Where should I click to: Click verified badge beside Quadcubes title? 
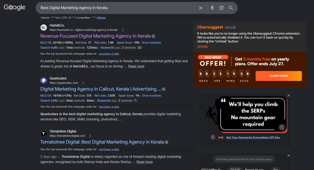click(x=164, y=89)
